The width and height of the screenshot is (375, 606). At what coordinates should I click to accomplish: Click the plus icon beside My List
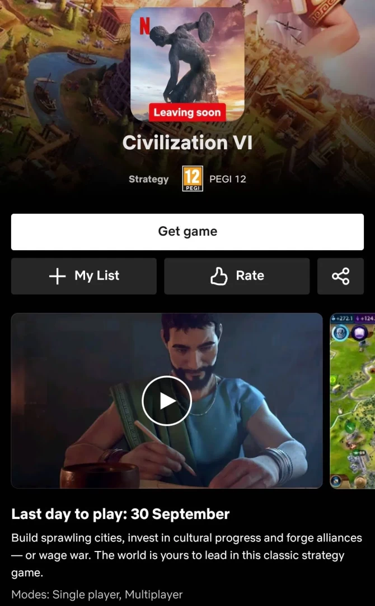click(58, 276)
